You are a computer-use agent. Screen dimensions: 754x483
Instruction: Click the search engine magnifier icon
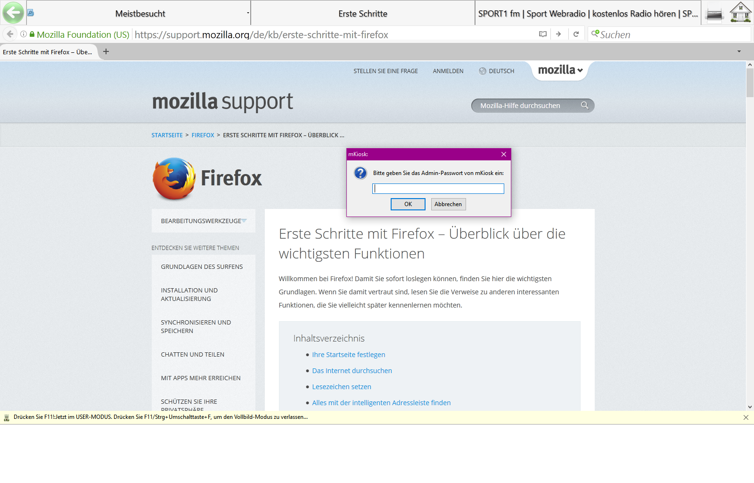[595, 33]
